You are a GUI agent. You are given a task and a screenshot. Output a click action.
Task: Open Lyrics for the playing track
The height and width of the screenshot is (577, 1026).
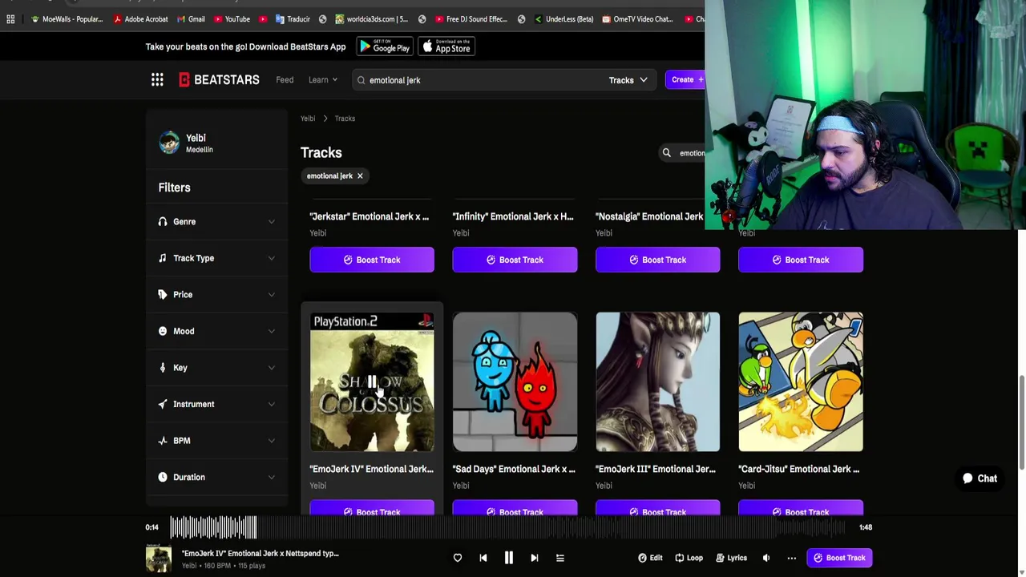(x=731, y=558)
